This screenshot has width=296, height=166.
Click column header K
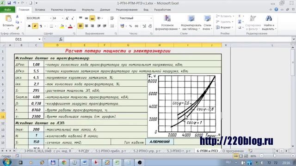click(x=226, y=45)
